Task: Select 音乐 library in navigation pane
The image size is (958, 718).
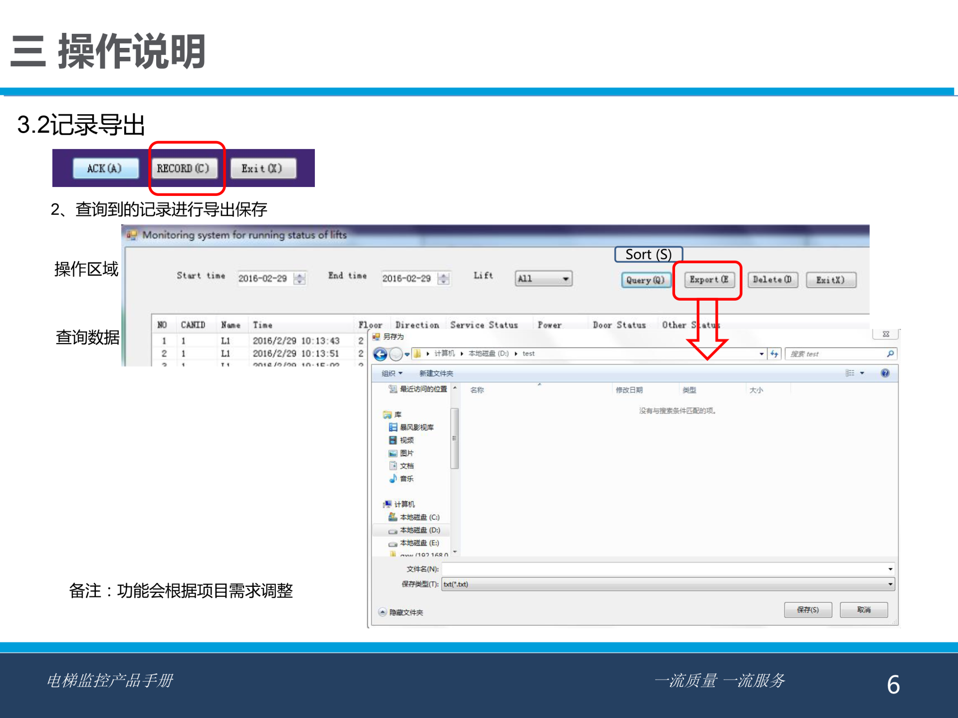Action: pyautogui.click(x=402, y=479)
